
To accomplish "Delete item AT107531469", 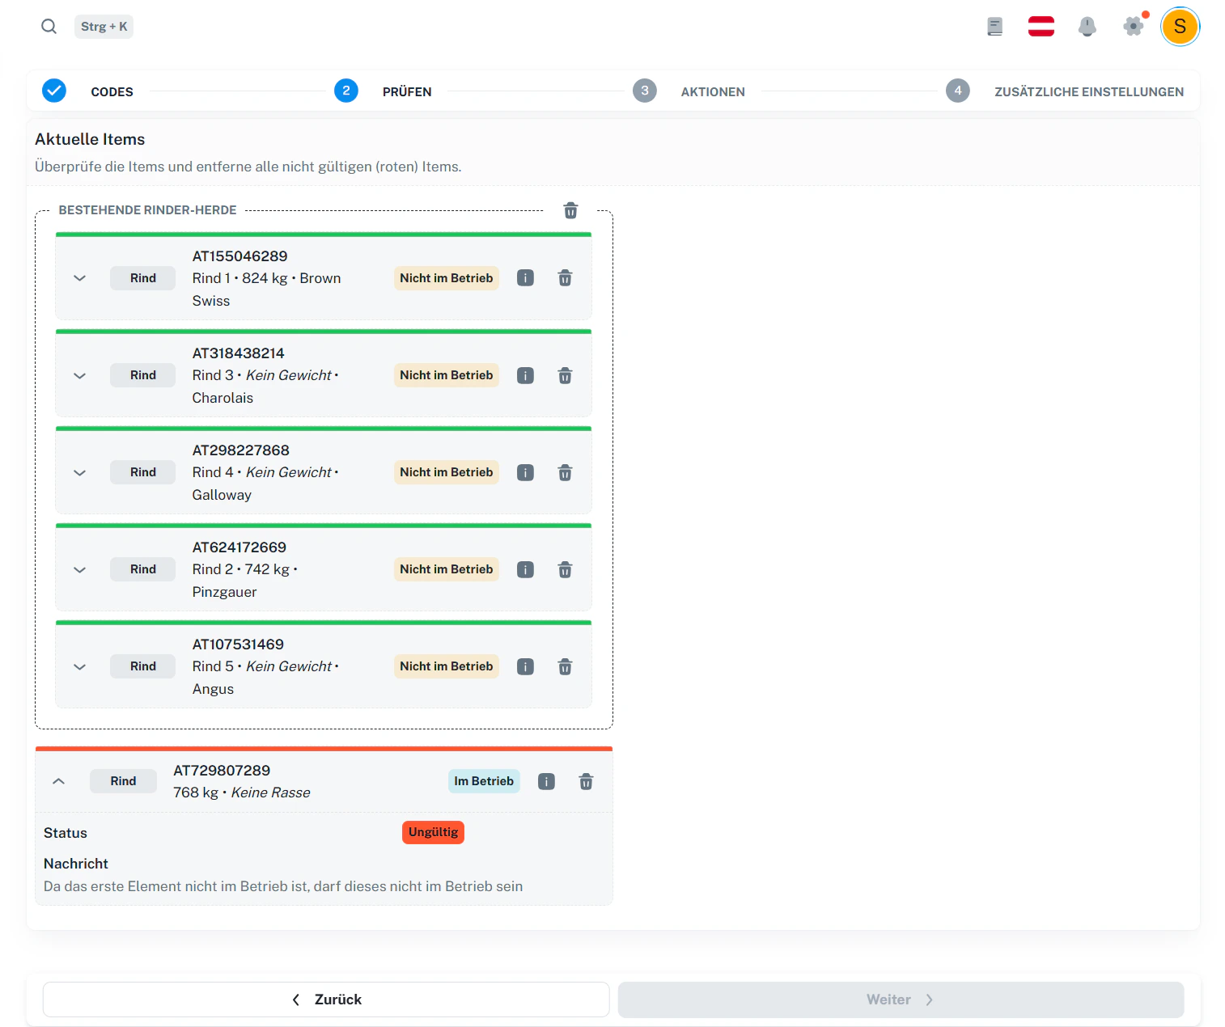I will tap(565, 666).
